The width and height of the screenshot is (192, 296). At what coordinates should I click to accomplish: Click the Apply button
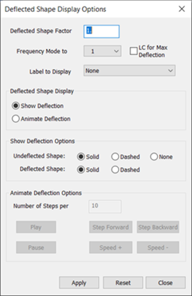tap(79, 283)
